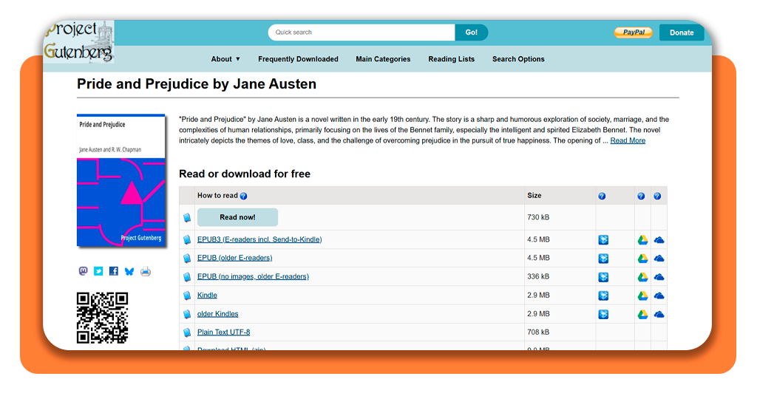
Task: Click the Go! search button
Action: 472,33
